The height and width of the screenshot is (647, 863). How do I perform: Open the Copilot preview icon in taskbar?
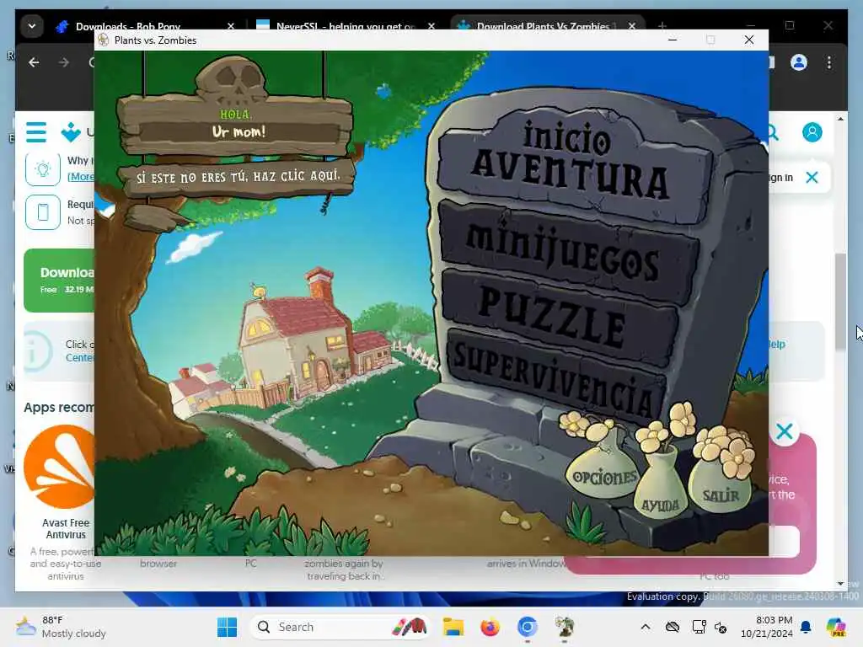836,627
